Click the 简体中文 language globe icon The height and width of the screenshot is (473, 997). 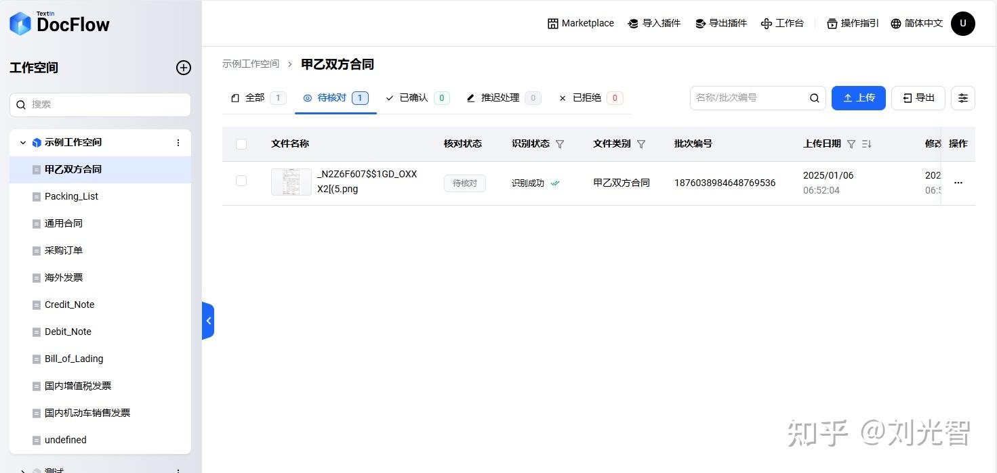(x=896, y=23)
